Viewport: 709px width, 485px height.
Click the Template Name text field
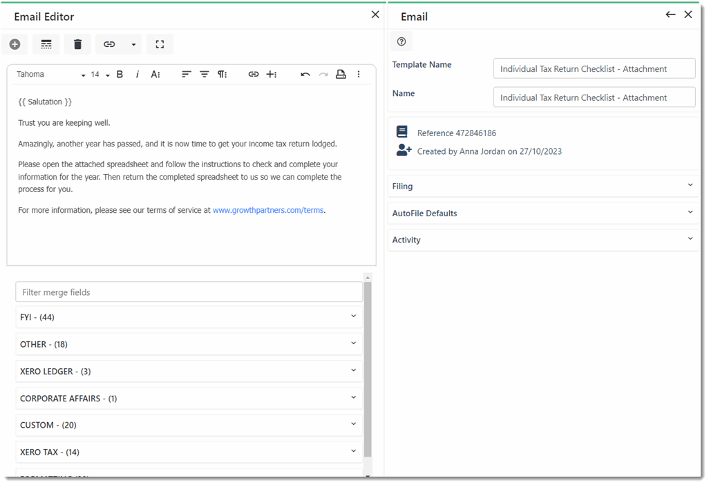coord(594,68)
